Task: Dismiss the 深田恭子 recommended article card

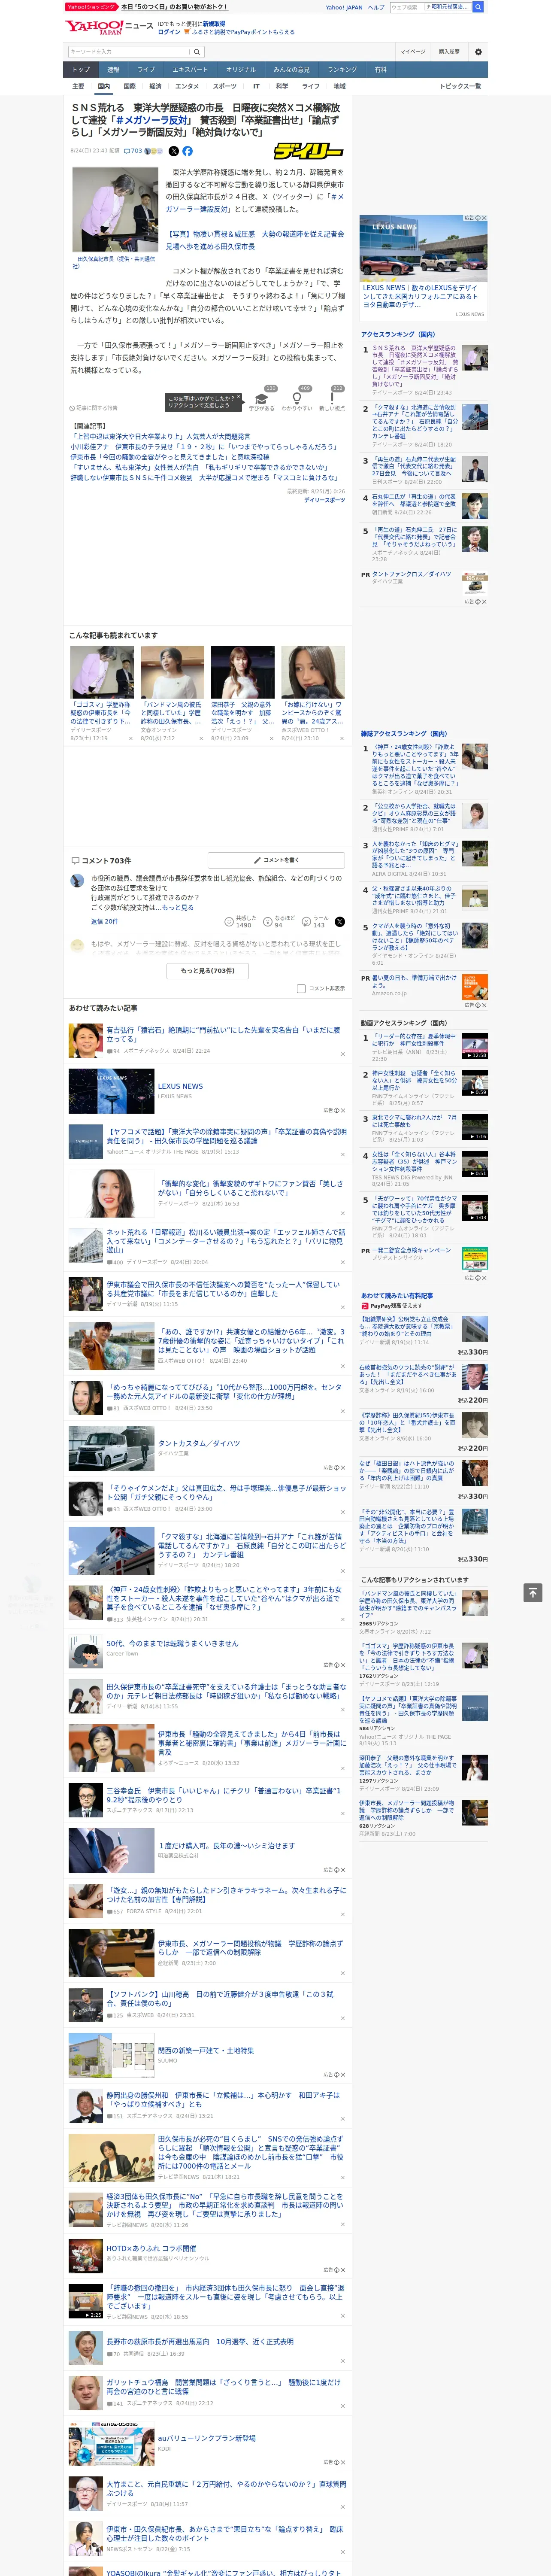Action: [271, 738]
